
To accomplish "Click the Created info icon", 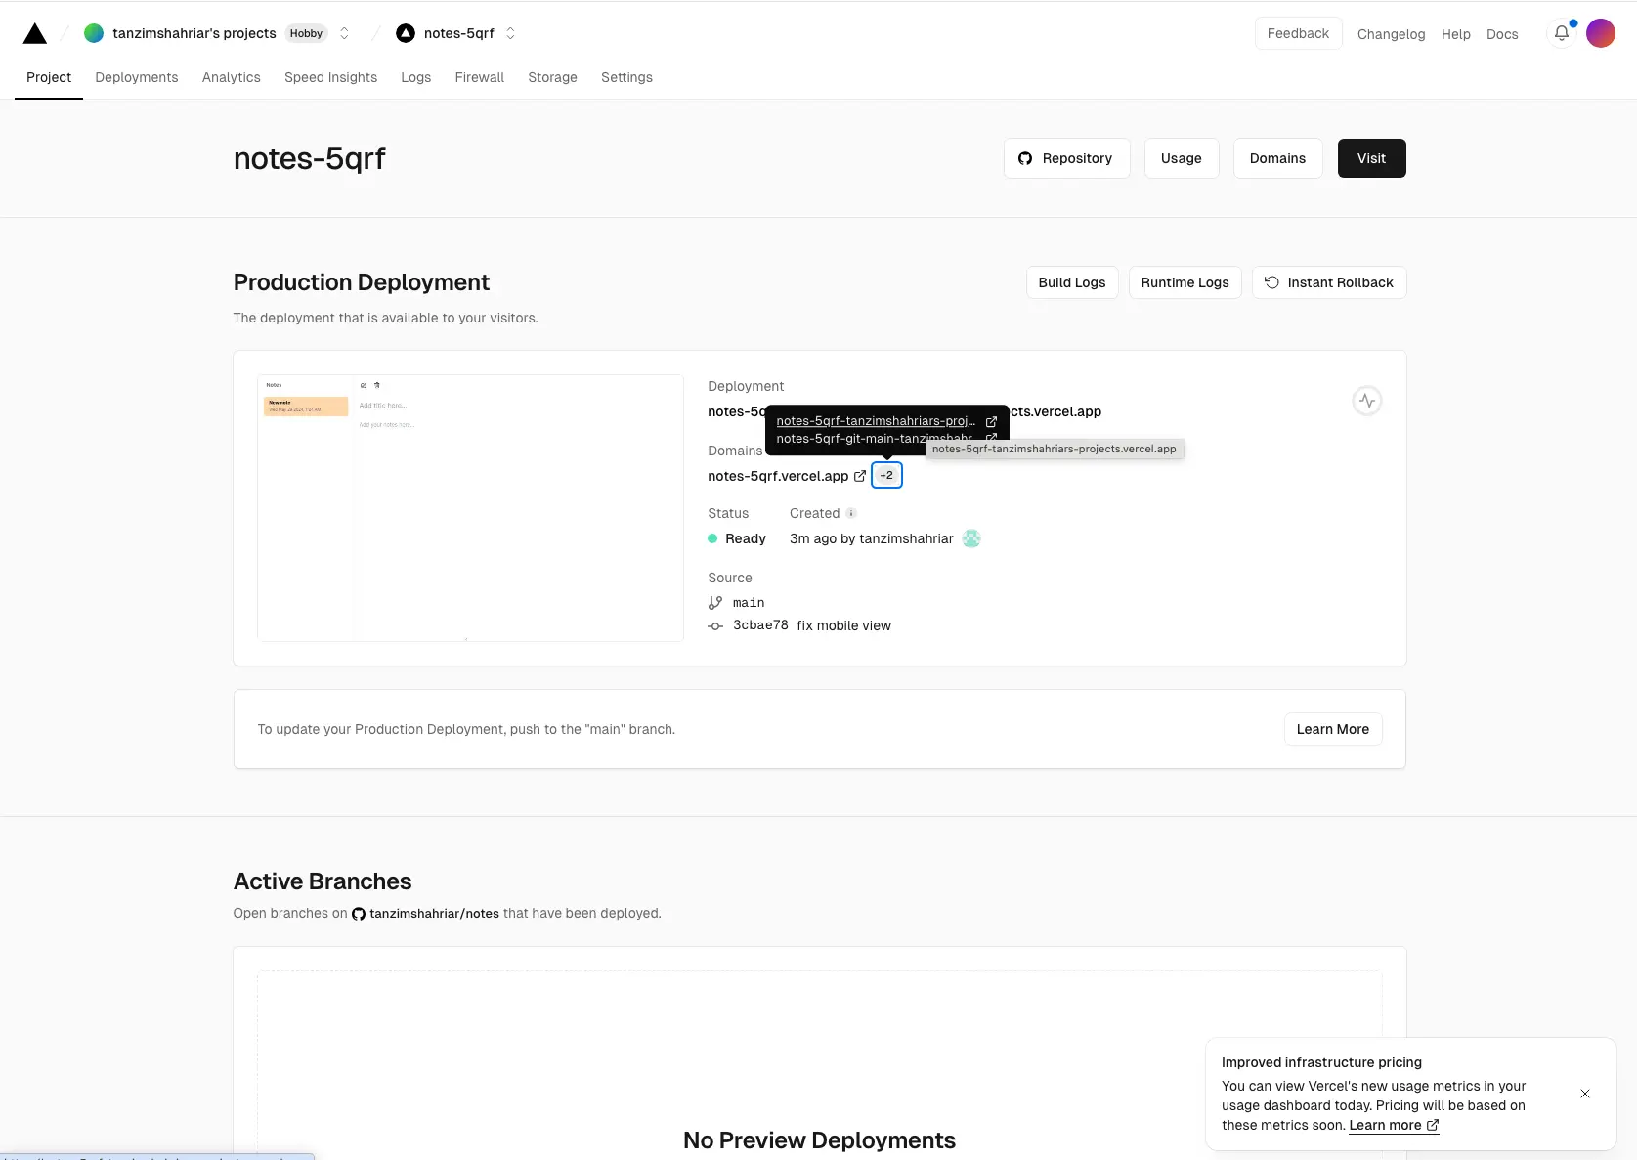I will (x=851, y=513).
